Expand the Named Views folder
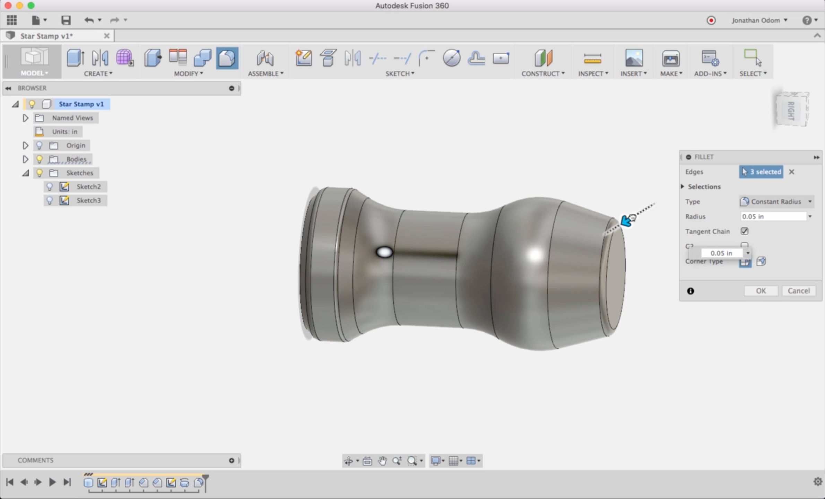The height and width of the screenshot is (499, 825). [x=25, y=118]
